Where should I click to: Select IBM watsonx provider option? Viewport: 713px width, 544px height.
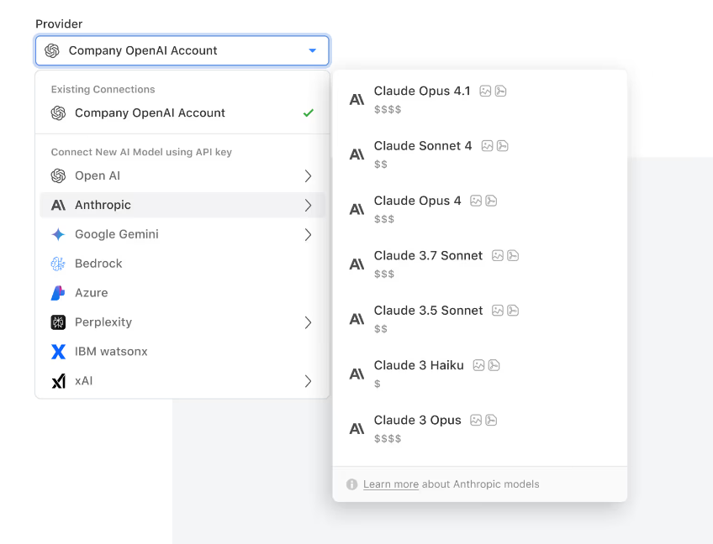point(182,352)
